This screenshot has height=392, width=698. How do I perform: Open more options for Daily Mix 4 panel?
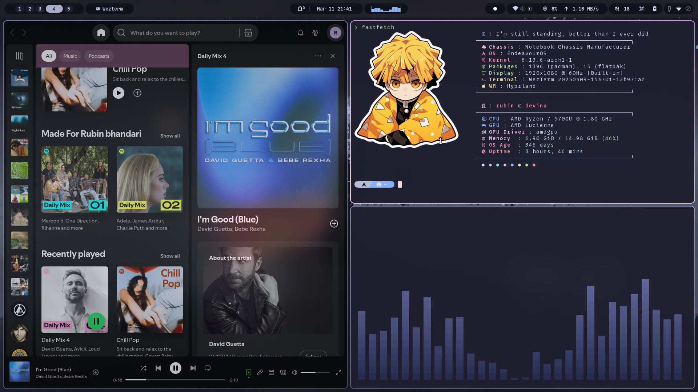318,56
